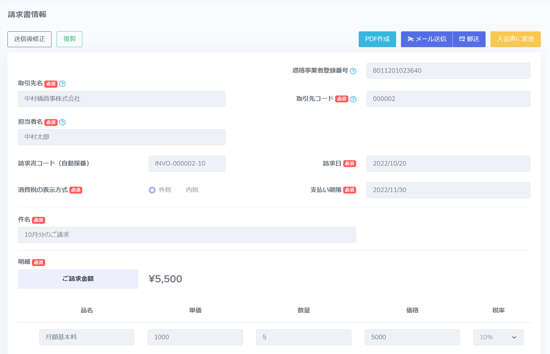
Task: Click the 適格事業者登録番号 field 8011201023640
Action: (448, 71)
